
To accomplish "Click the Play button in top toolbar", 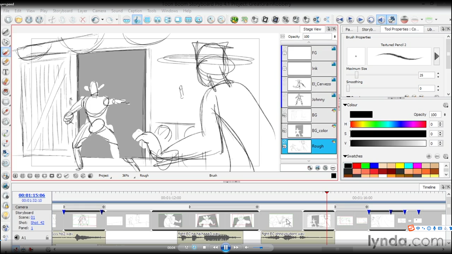I will (x=360, y=19).
